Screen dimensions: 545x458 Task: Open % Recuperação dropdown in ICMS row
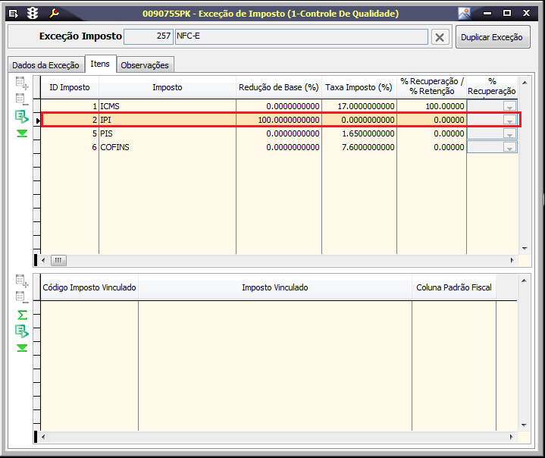[509, 106]
